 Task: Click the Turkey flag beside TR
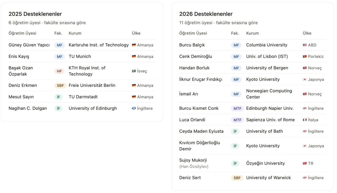(305, 164)
